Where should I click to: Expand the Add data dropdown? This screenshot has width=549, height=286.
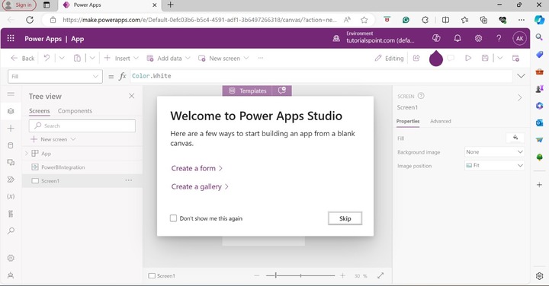pos(188,58)
